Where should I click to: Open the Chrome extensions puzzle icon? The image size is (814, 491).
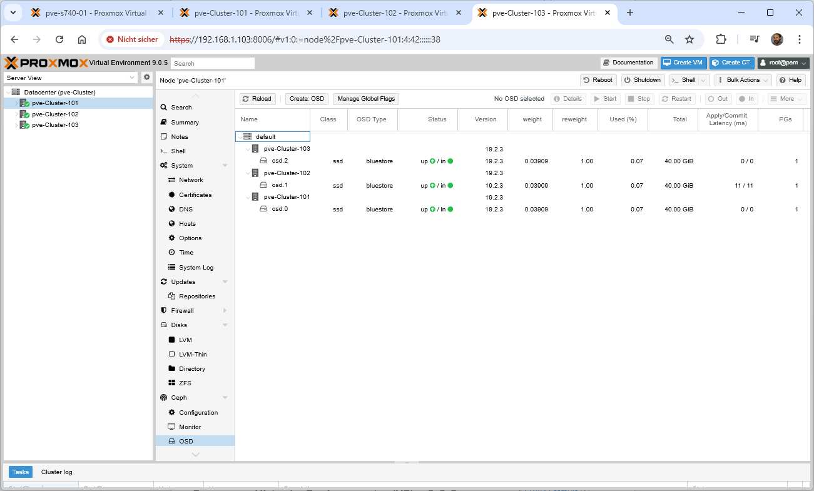pos(721,39)
